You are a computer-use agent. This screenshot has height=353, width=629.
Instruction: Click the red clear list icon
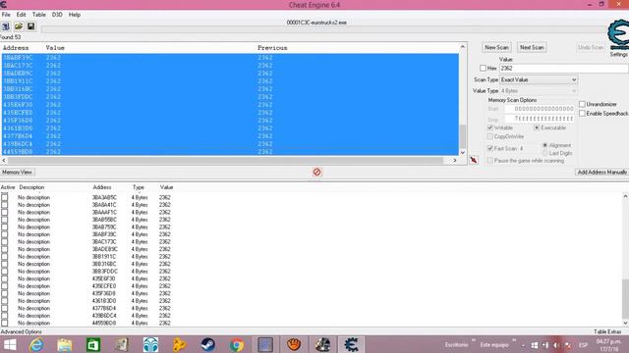click(x=316, y=173)
